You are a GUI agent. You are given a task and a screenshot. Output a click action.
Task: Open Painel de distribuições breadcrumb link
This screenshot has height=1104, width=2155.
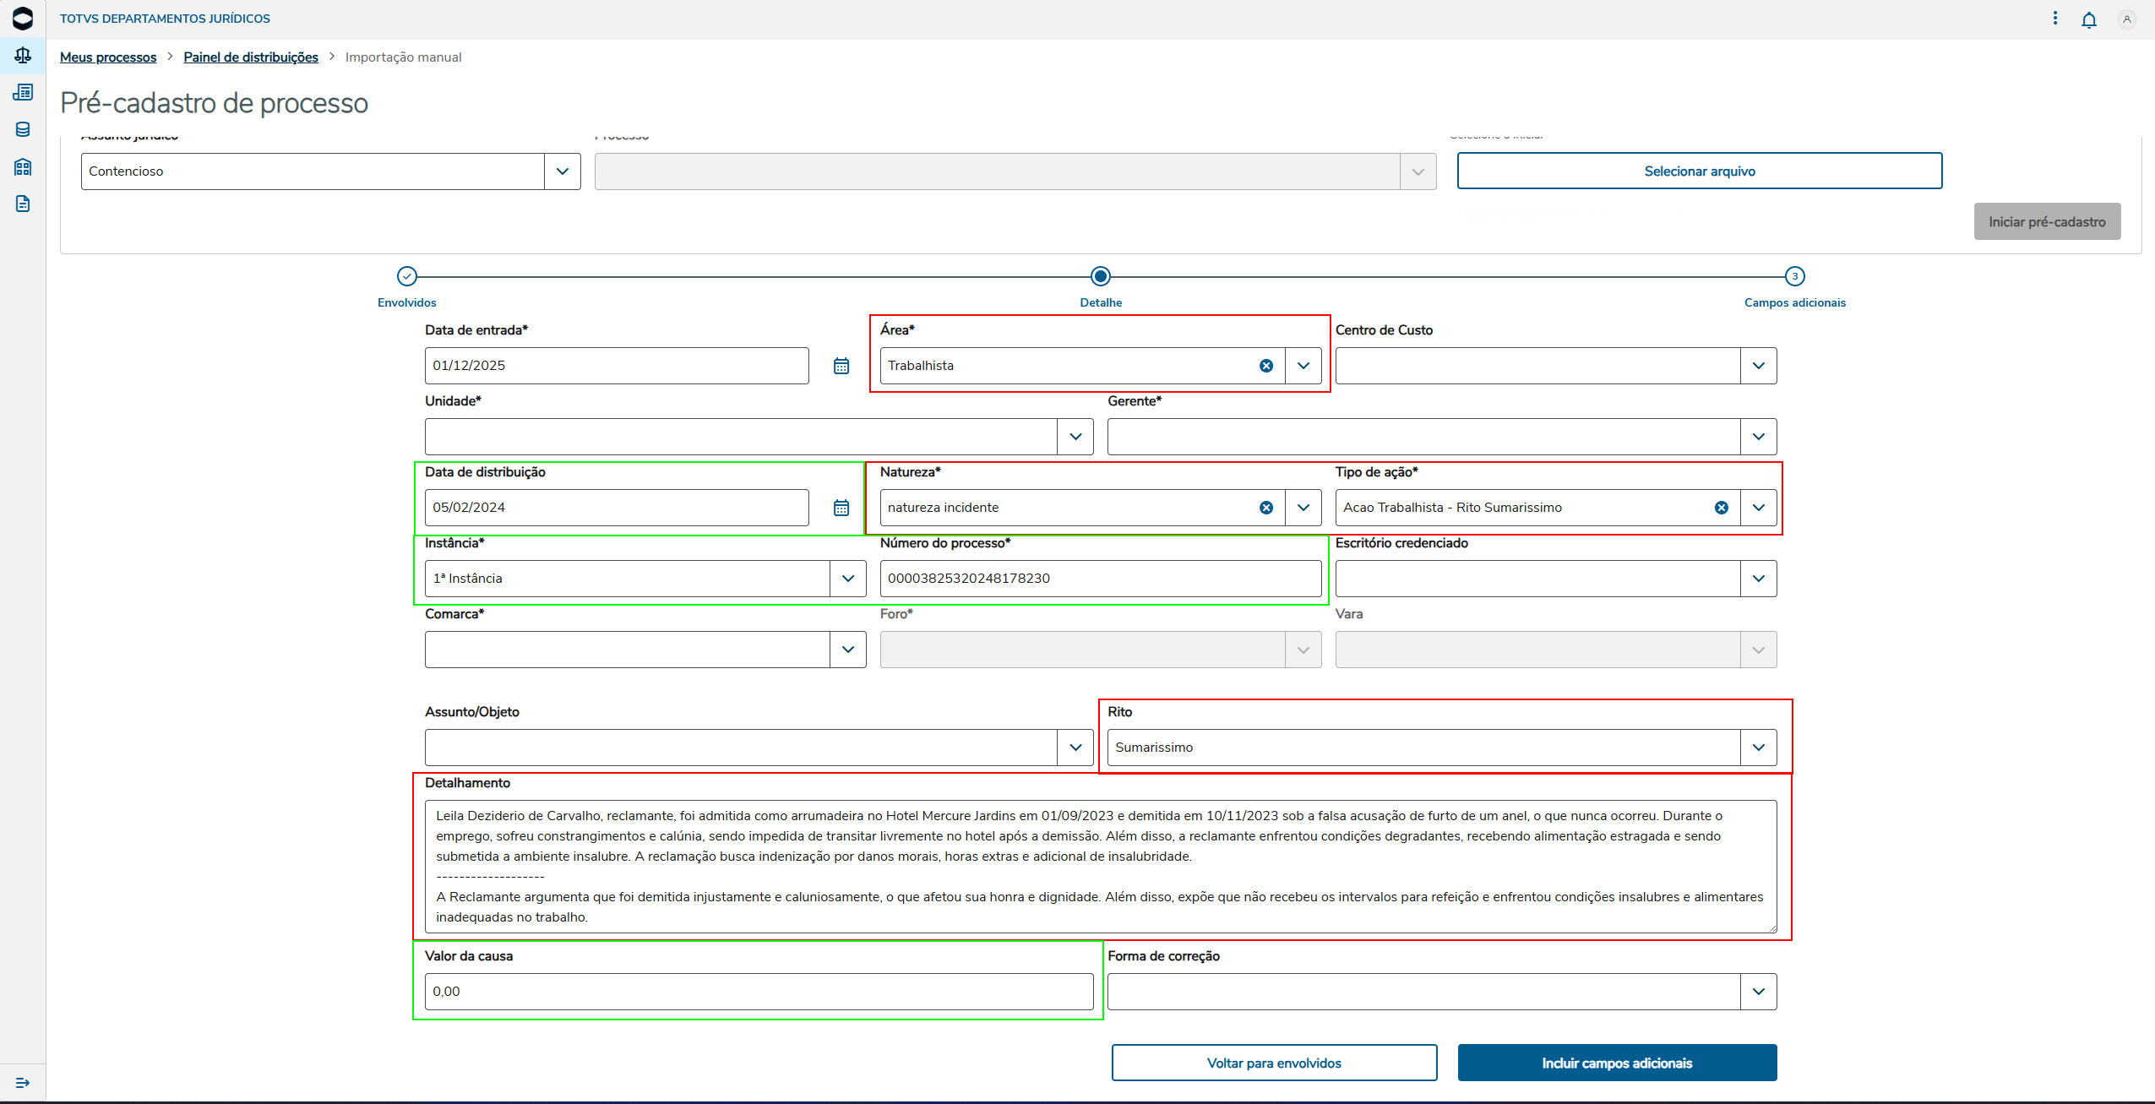251,57
